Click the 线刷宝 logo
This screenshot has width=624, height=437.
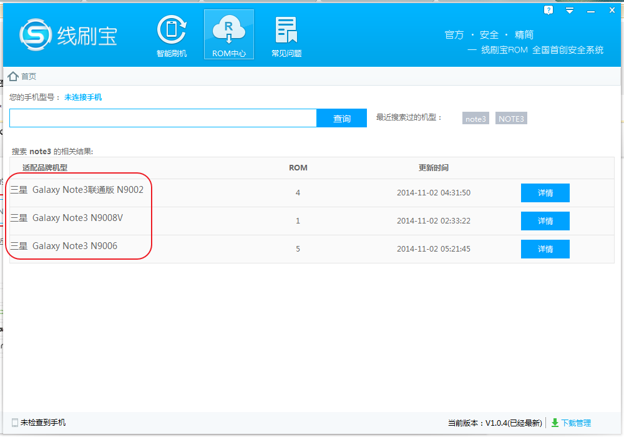click(68, 36)
